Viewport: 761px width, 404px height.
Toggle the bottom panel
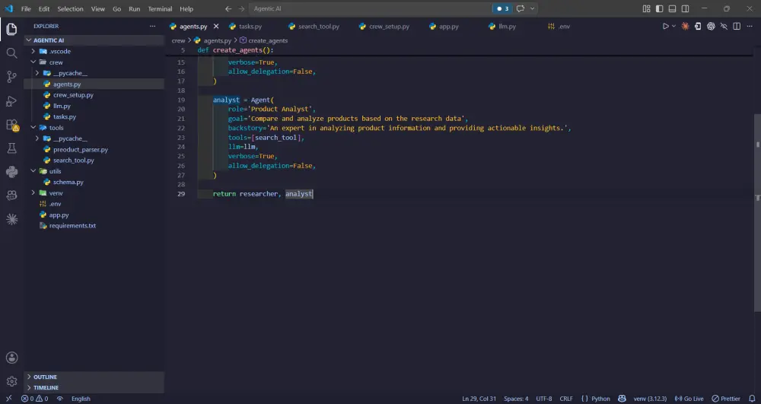coord(672,8)
